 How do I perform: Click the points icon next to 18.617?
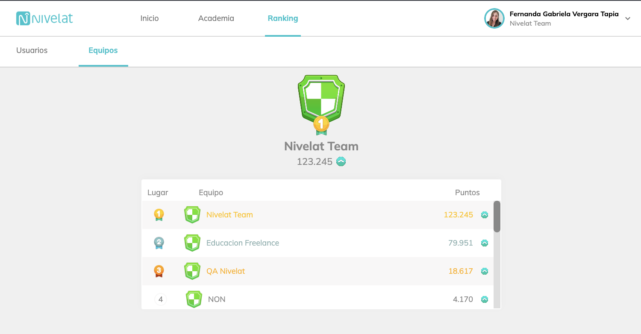click(485, 271)
